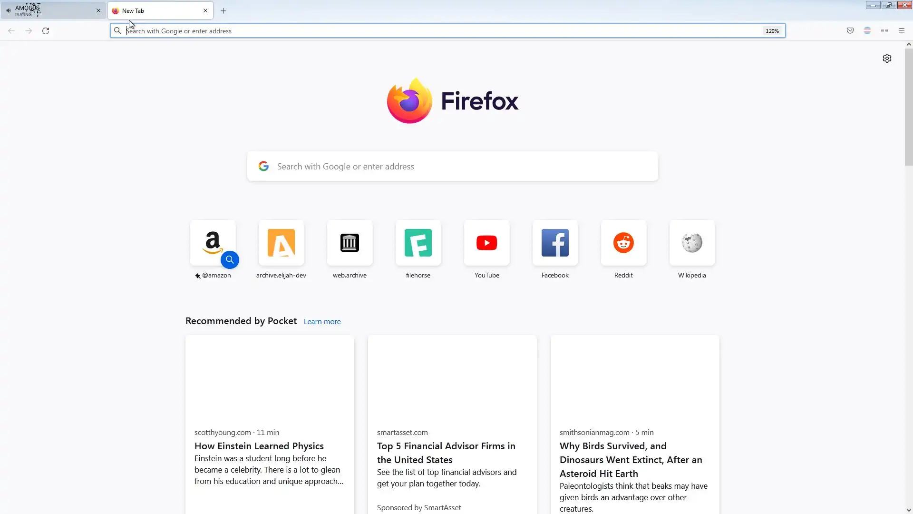Open new tab personalization gear settings

887,58
